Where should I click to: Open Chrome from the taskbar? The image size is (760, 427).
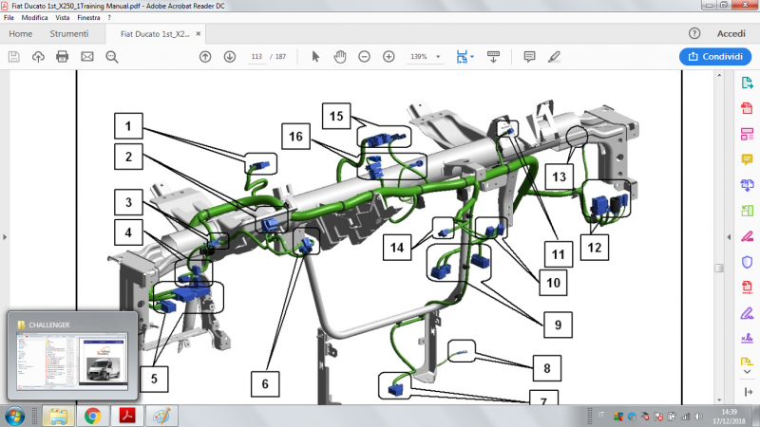pyautogui.click(x=92, y=416)
